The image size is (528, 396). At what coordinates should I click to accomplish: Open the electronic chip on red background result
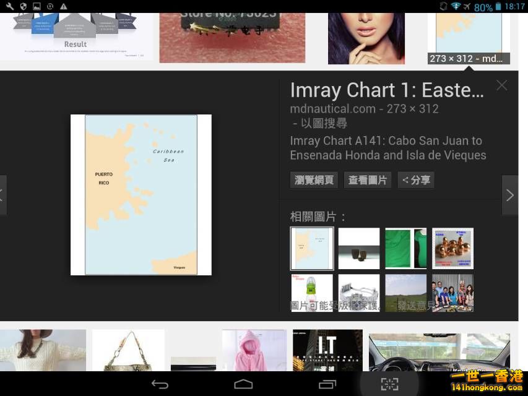[x=232, y=38]
